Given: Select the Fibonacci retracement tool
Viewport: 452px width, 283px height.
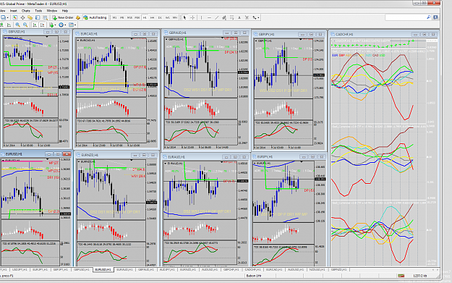Looking at the screenshot, I should (x=231, y=17).
